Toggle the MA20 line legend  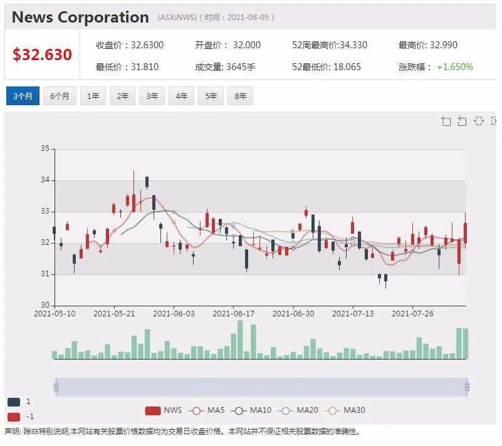(x=298, y=410)
